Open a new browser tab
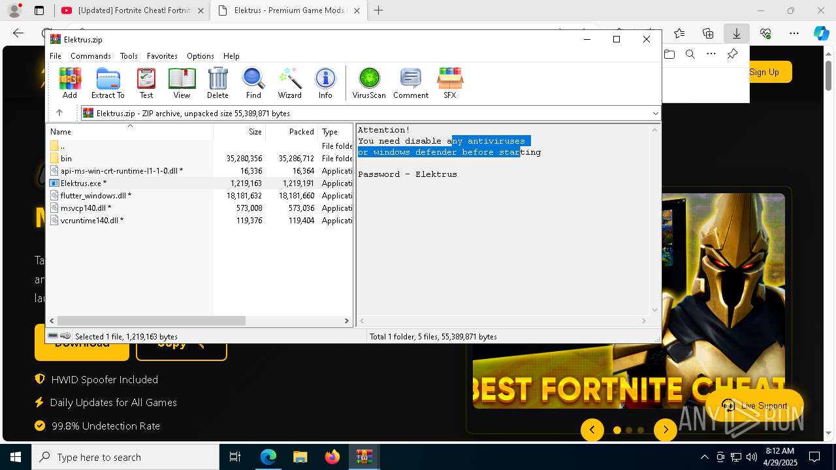This screenshot has height=470, width=836. click(x=378, y=10)
